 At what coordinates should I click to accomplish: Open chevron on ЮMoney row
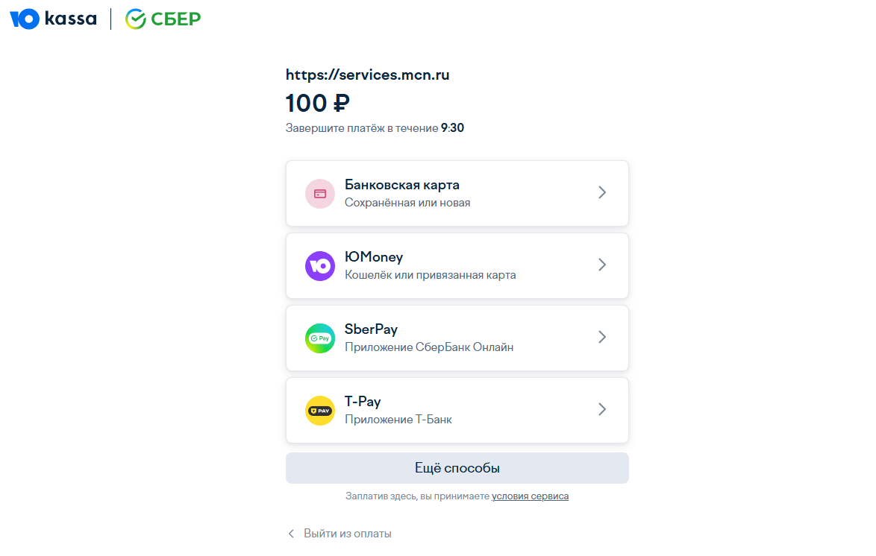601,265
